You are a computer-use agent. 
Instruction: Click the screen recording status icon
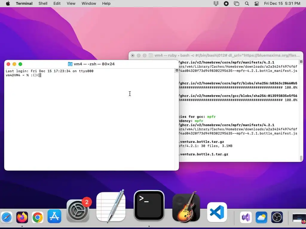click(226, 4)
